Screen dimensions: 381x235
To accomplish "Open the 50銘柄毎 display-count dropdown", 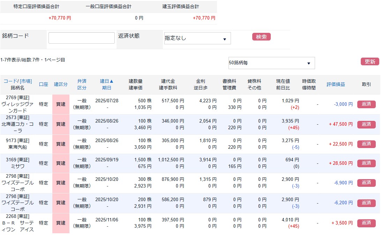I will point(271,63).
